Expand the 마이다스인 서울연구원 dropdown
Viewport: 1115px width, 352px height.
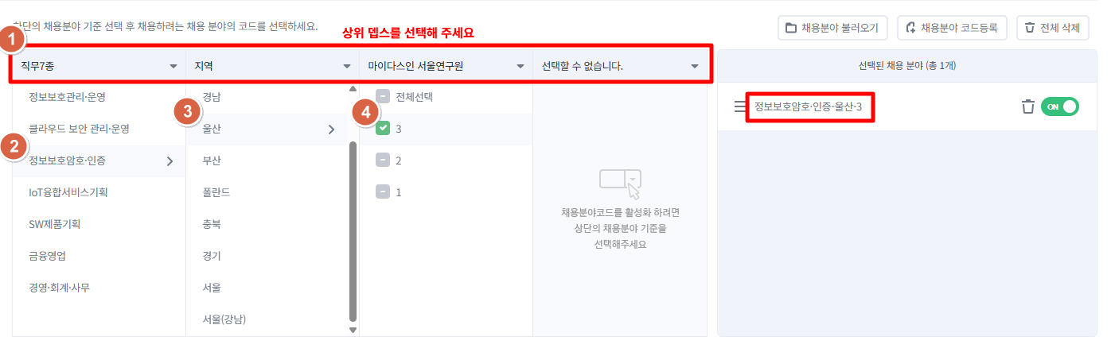click(520, 66)
